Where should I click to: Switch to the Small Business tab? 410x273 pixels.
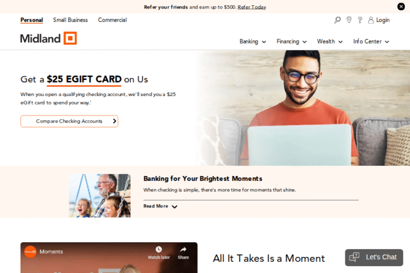[x=70, y=20]
